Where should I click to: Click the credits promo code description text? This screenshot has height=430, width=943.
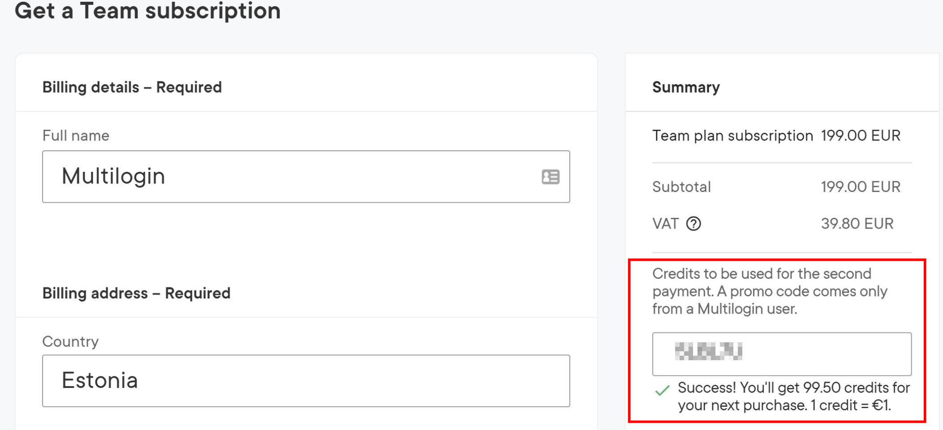click(770, 291)
